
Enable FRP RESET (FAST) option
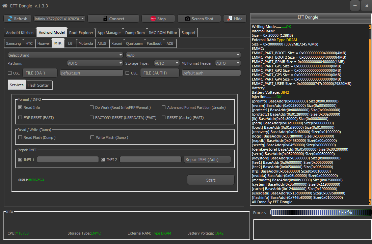[x=20, y=118]
